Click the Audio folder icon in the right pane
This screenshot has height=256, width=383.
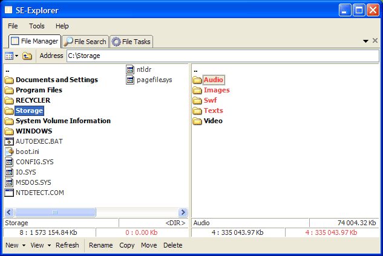pyautogui.click(x=197, y=80)
